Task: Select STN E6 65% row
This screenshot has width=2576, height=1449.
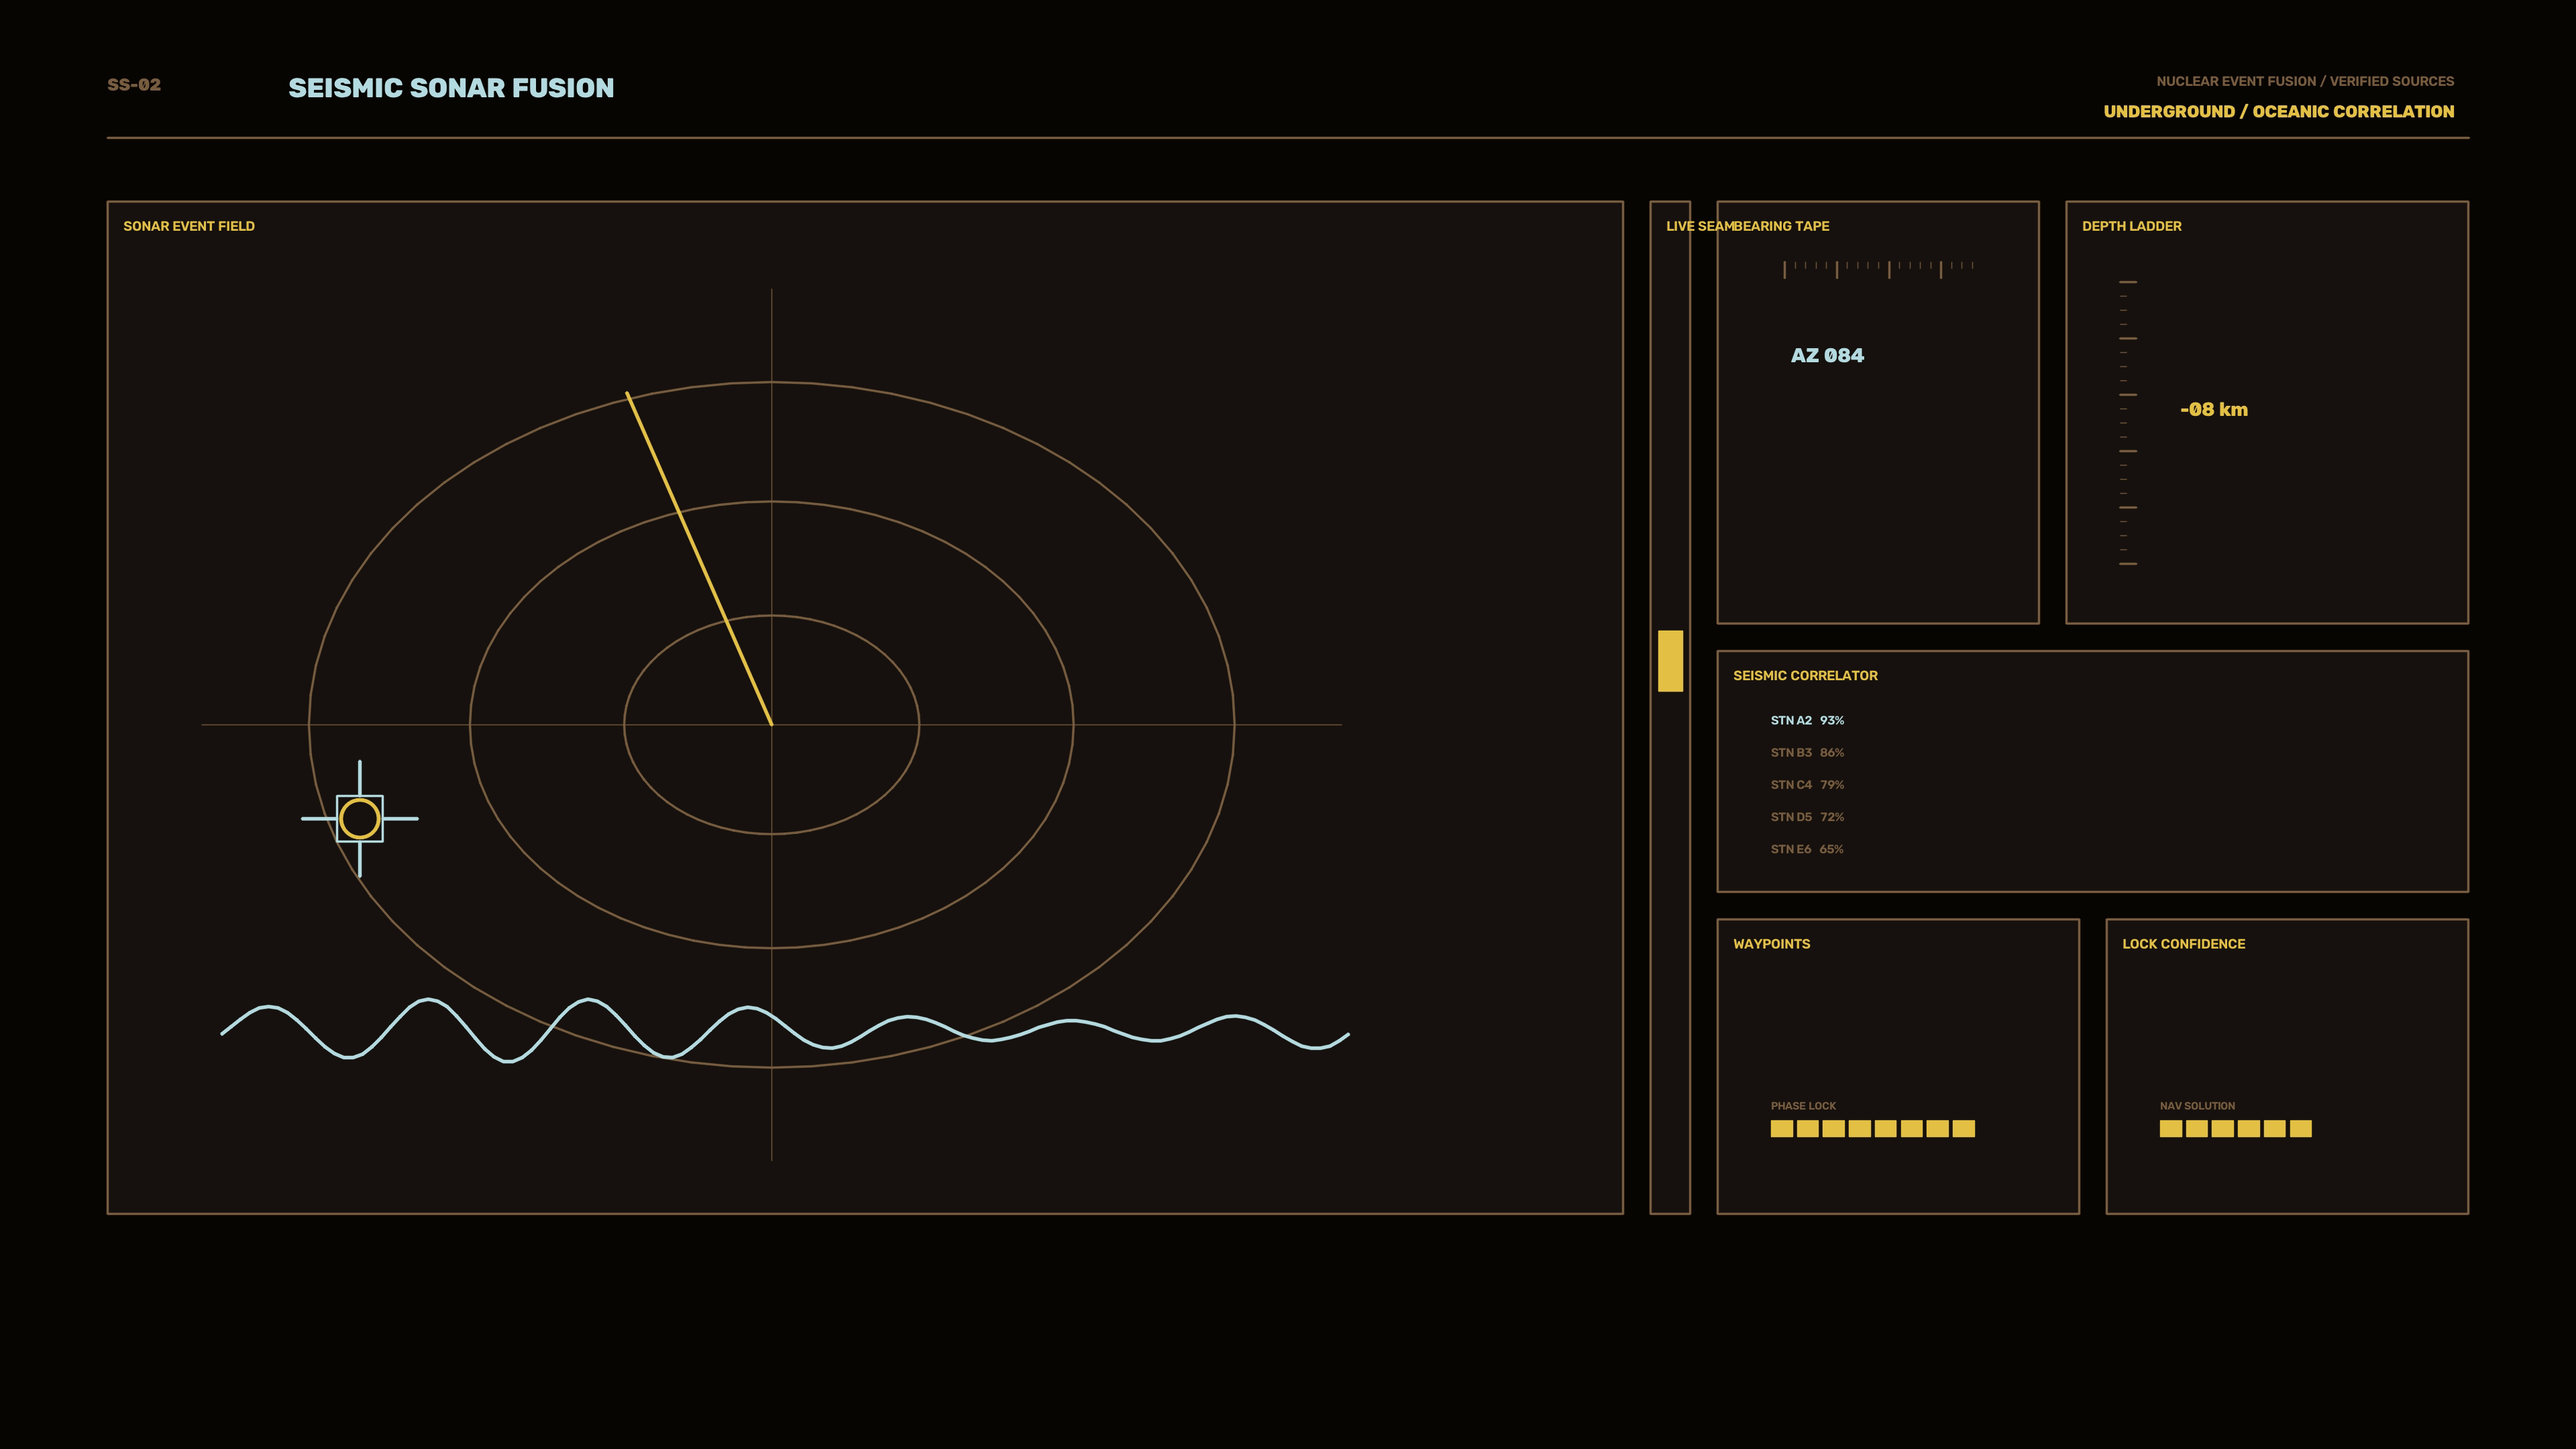Action: [x=1807, y=849]
